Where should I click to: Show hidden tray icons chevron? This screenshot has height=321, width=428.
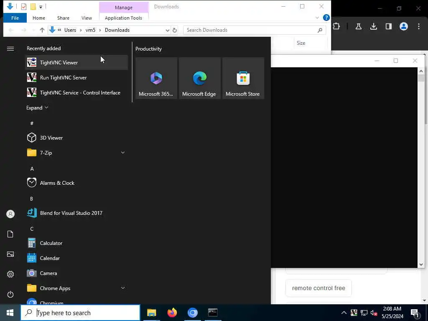[344, 313]
